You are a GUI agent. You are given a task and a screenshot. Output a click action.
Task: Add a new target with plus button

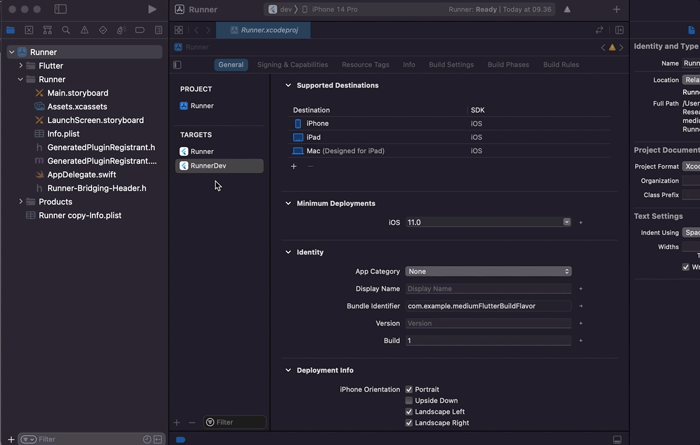[x=177, y=423]
